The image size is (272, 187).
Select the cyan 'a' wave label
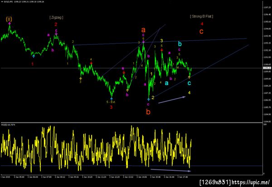166,83
